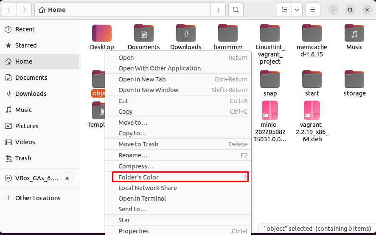Select the hammmm folder icon
This screenshot has width=376, height=235.
click(x=228, y=33)
